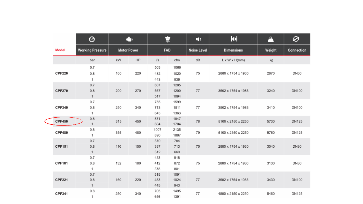The width and height of the screenshot is (363, 204).
Task: Select the CPF341 model label
Action: click(62, 194)
